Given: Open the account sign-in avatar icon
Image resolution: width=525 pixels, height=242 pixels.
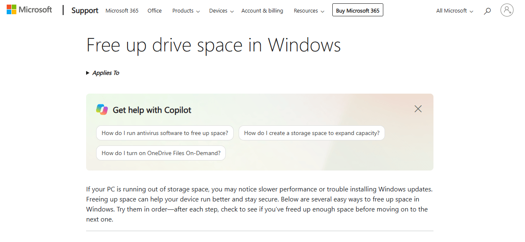Looking at the screenshot, I should (x=507, y=10).
